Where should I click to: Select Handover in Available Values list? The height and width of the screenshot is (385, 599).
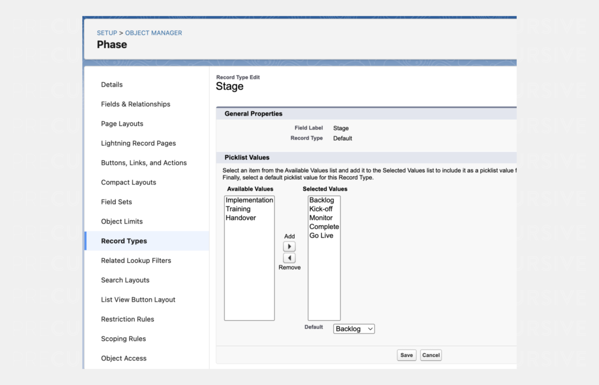tap(241, 218)
